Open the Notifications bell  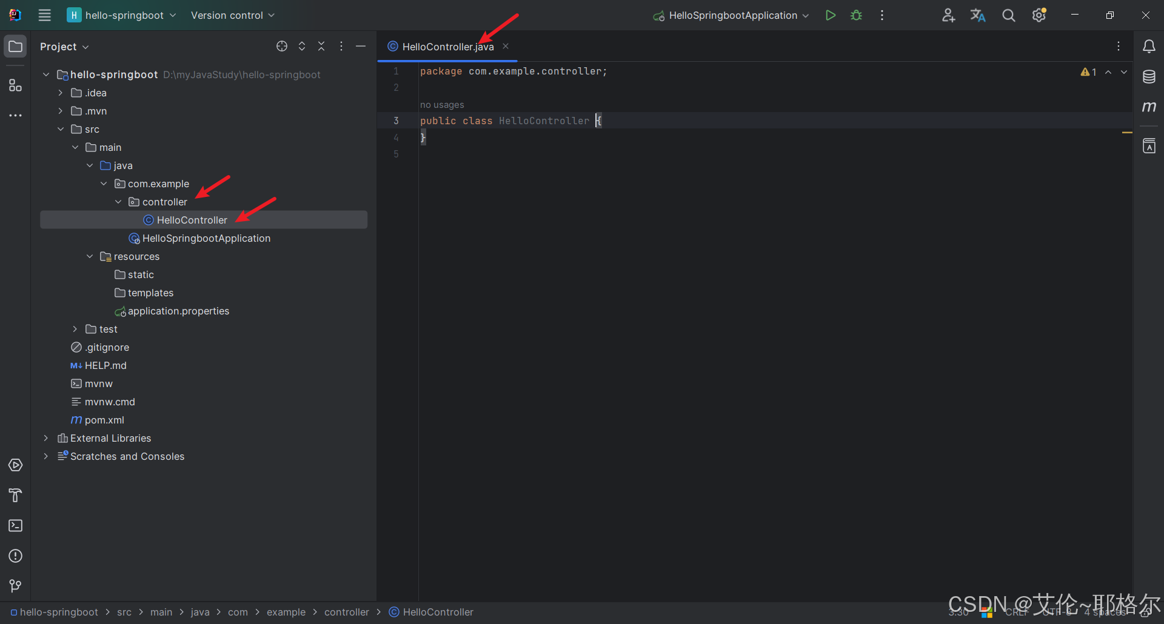coord(1149,47)
